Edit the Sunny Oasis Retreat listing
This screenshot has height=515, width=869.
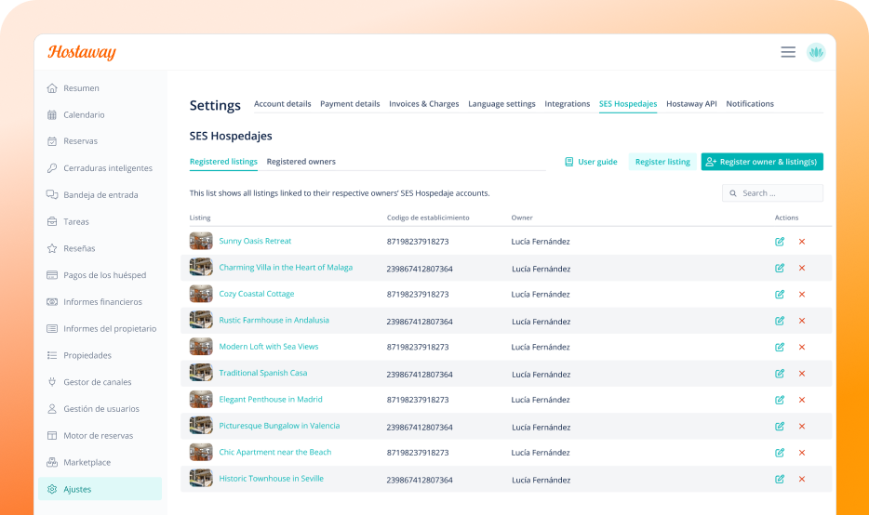780,242
